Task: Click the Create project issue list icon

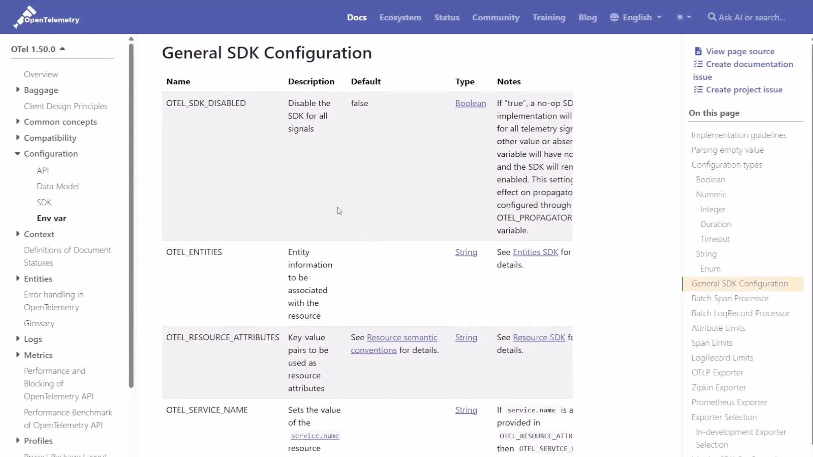Action: click(x=698, y=89)
